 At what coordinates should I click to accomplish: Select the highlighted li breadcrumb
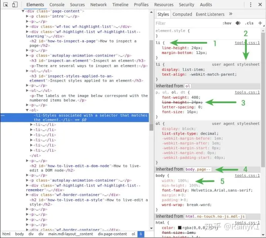(141, 234)
